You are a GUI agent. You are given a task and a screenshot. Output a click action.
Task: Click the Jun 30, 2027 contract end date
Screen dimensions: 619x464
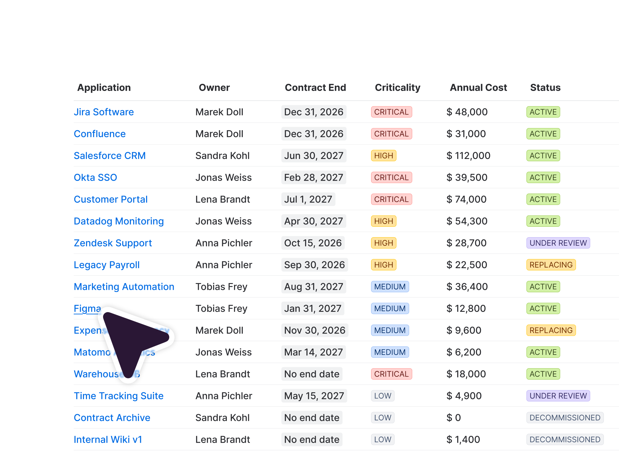click(314, 156)
